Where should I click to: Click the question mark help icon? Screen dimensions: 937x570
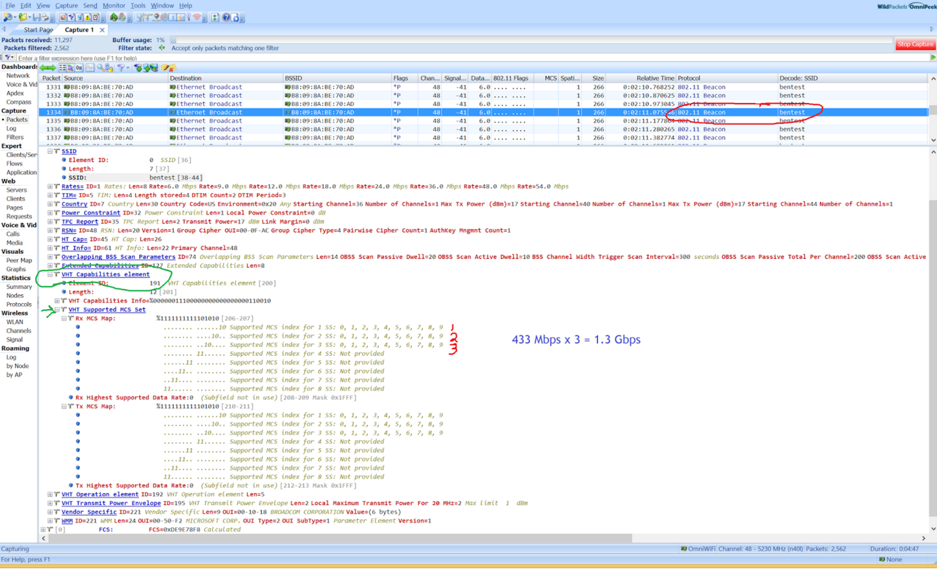[226, 18]
